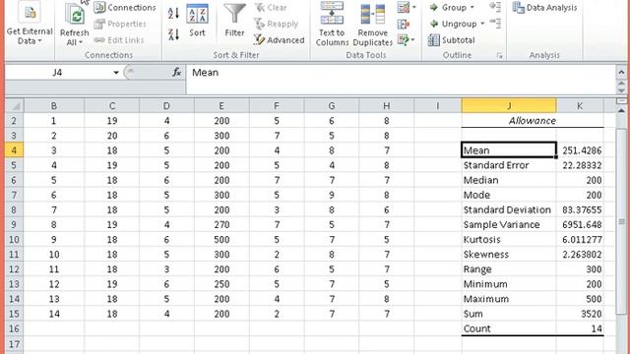
Task: Click Remove Duplicates
Action: coord(372,24)
